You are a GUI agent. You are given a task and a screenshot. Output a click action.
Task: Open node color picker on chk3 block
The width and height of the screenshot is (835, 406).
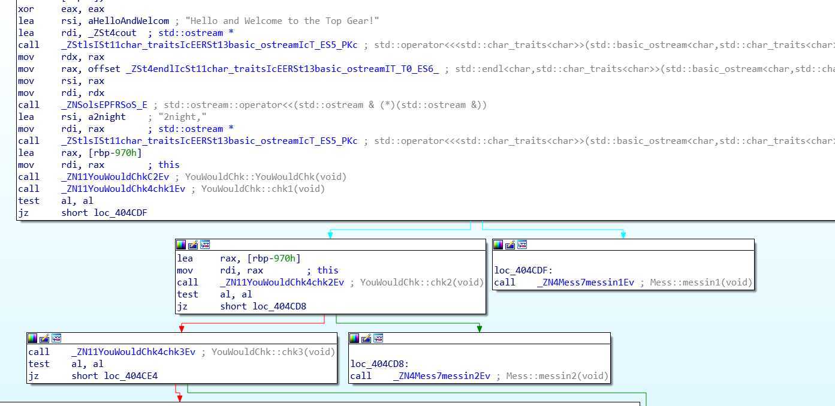[32, 338]
